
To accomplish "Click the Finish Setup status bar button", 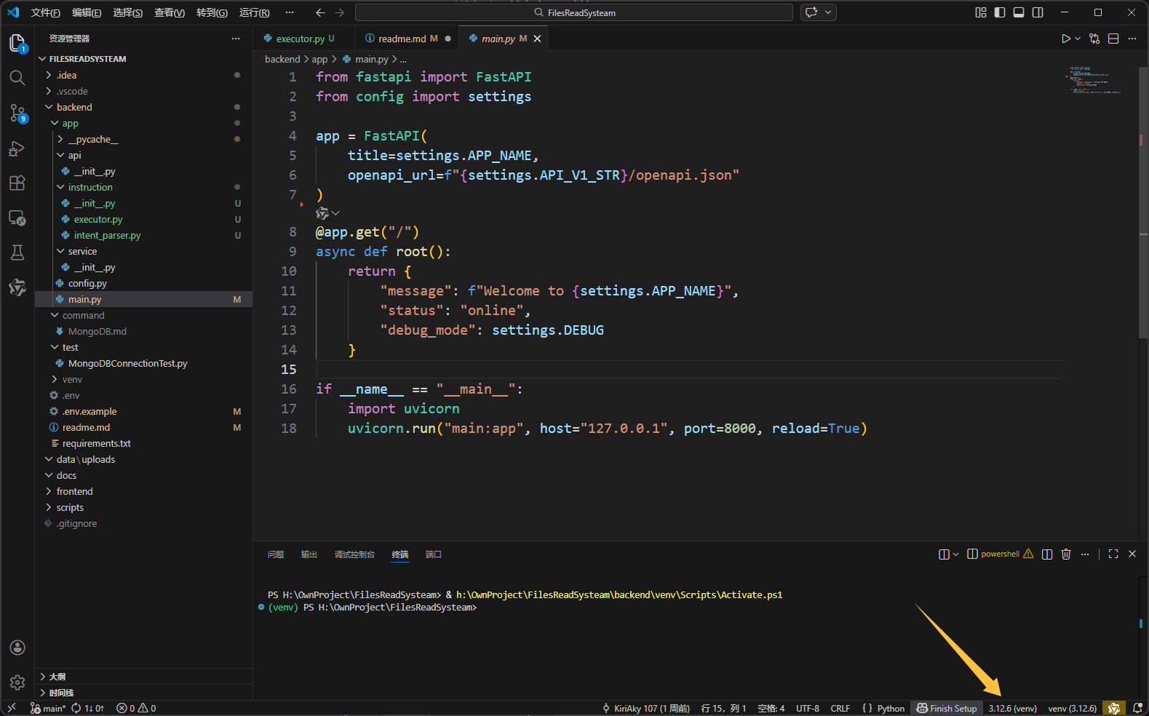I will pyautogui.click(x=947, y=708).
